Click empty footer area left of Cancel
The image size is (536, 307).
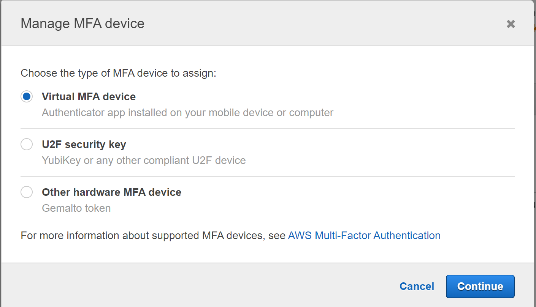pyautogui.click(x=190, y=286)
